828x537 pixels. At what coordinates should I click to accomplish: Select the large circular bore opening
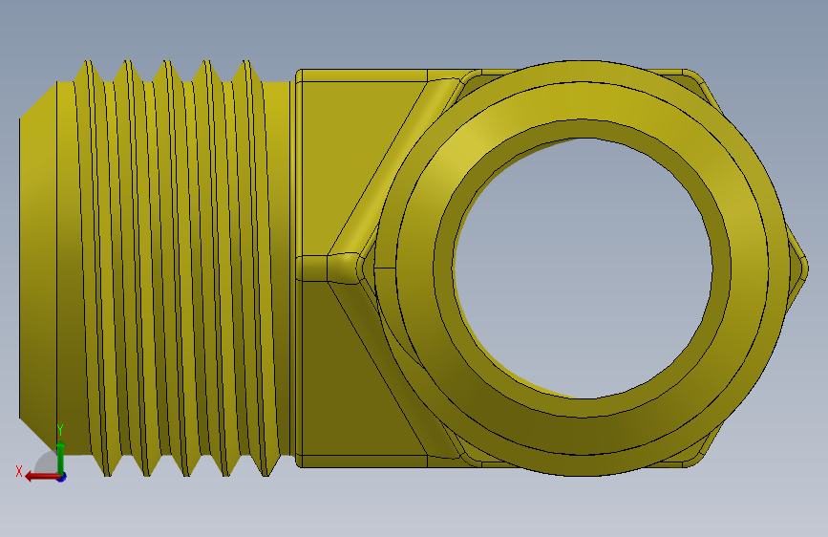point(583,268)
